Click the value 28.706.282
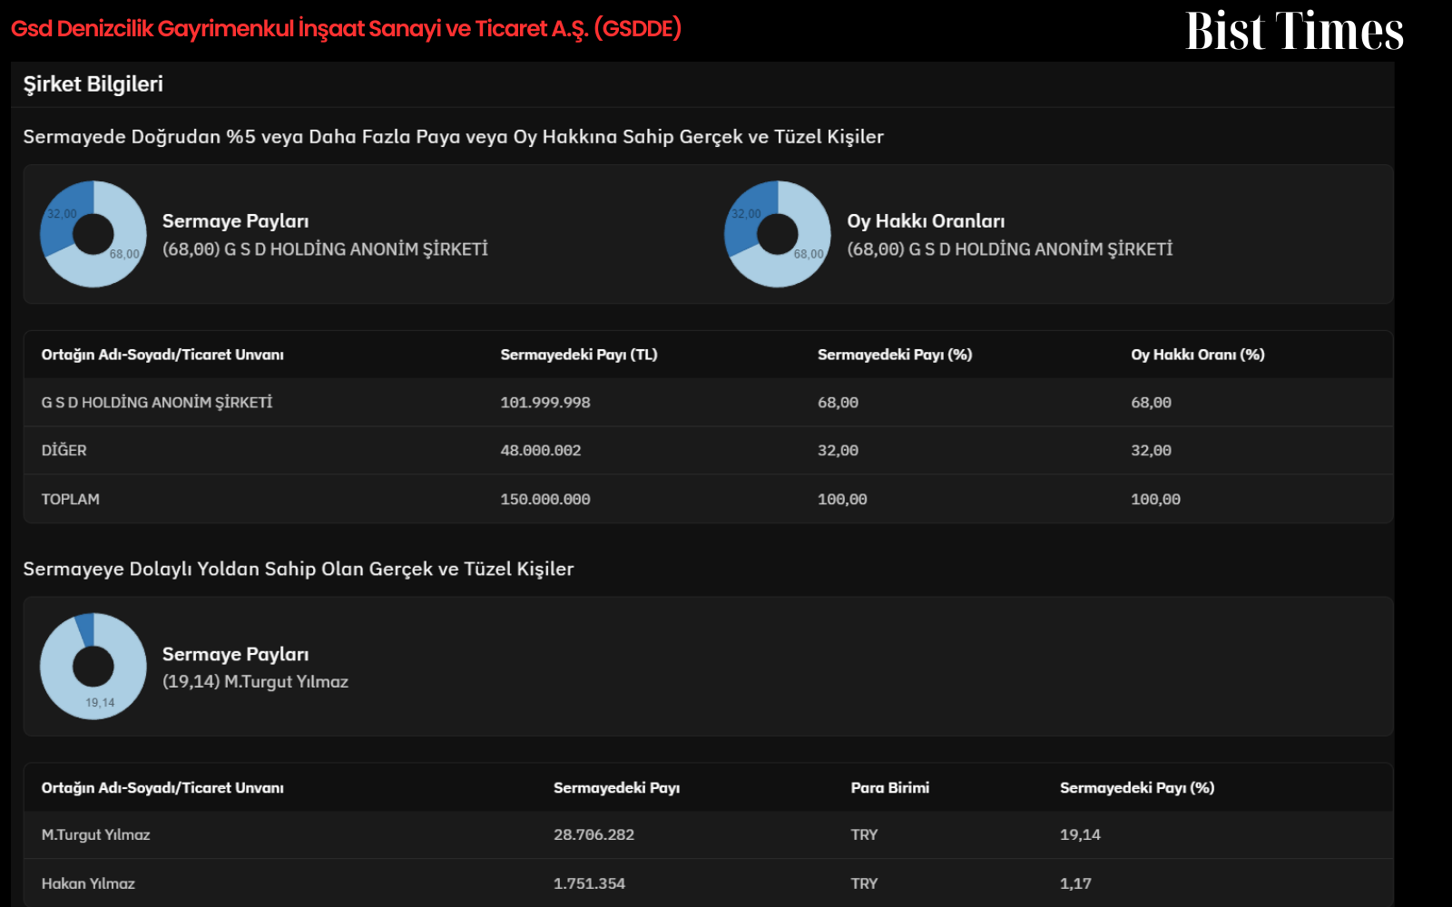Screen dimensions: 1452x907 click(594, 835)
